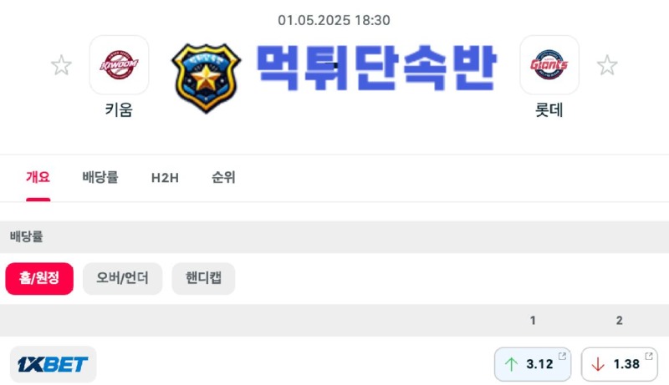This screenshot has height=385, width=669.
Task: Favorite the Kiwoom team with left star
Action: tap(61, 65)
